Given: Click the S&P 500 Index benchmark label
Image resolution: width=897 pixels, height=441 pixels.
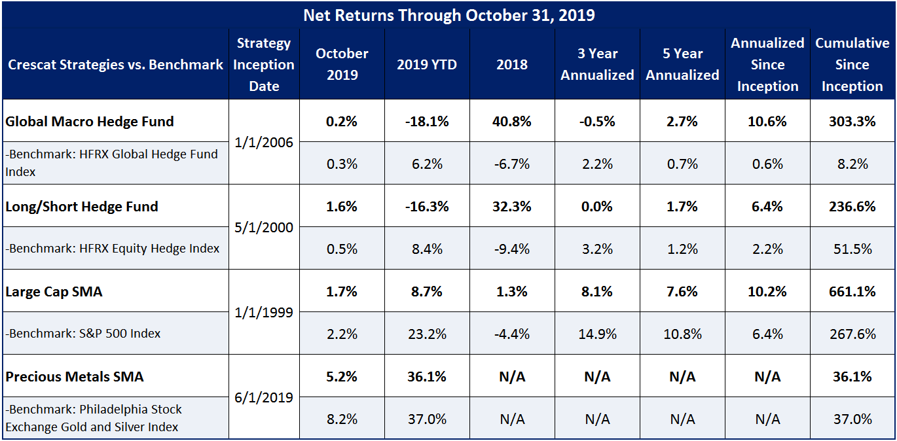Looking at the screenshot, I should [83, 334].
